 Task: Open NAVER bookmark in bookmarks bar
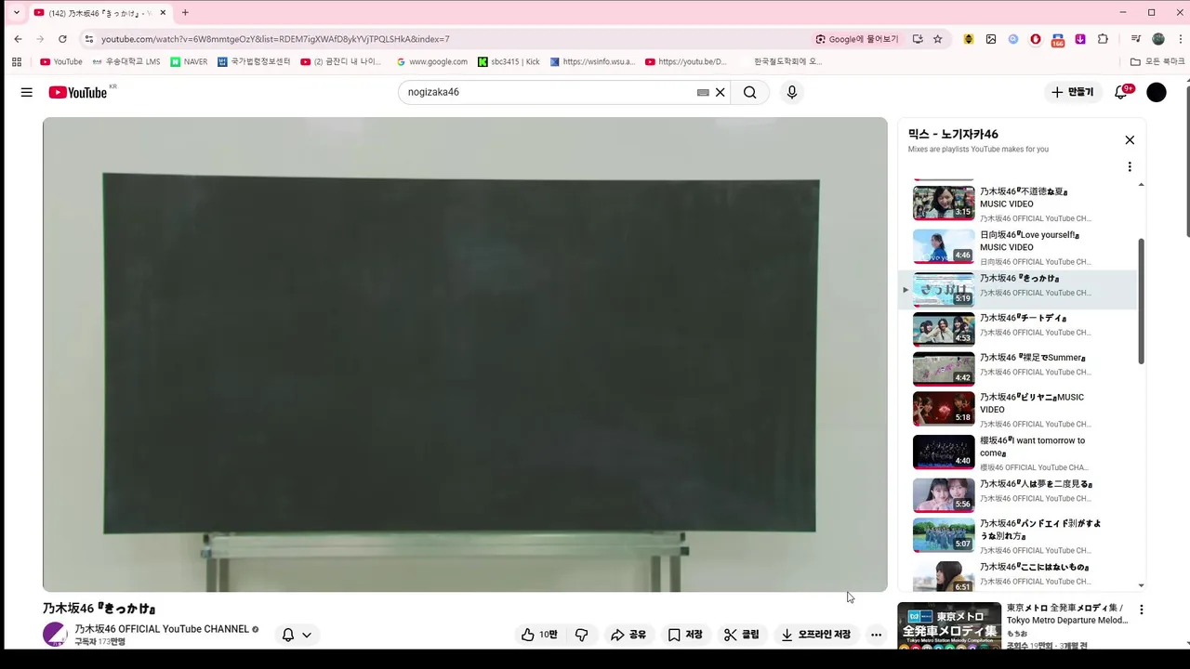pos(189,61)
